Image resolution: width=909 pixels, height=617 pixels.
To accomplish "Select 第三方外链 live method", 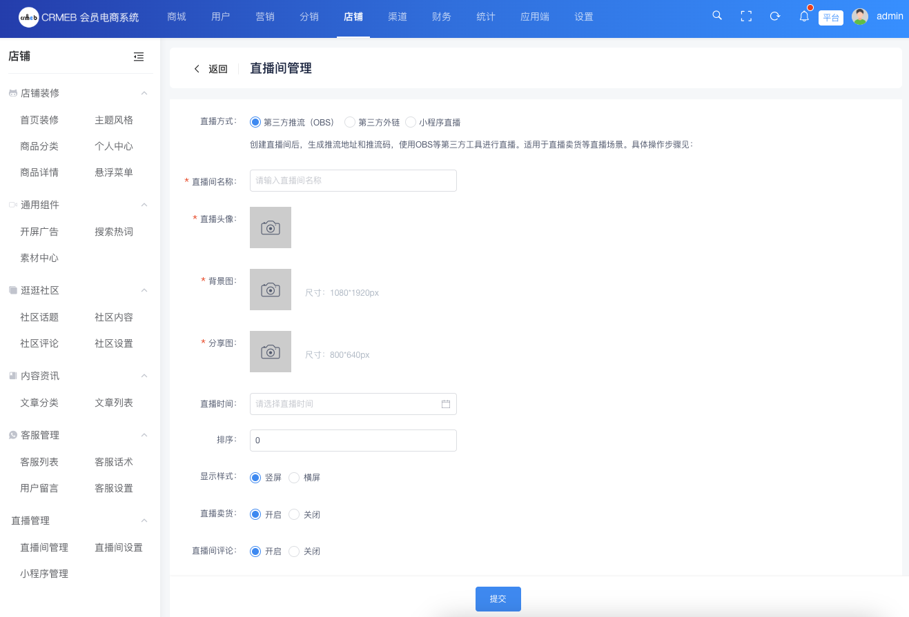I will pos(350,123).
